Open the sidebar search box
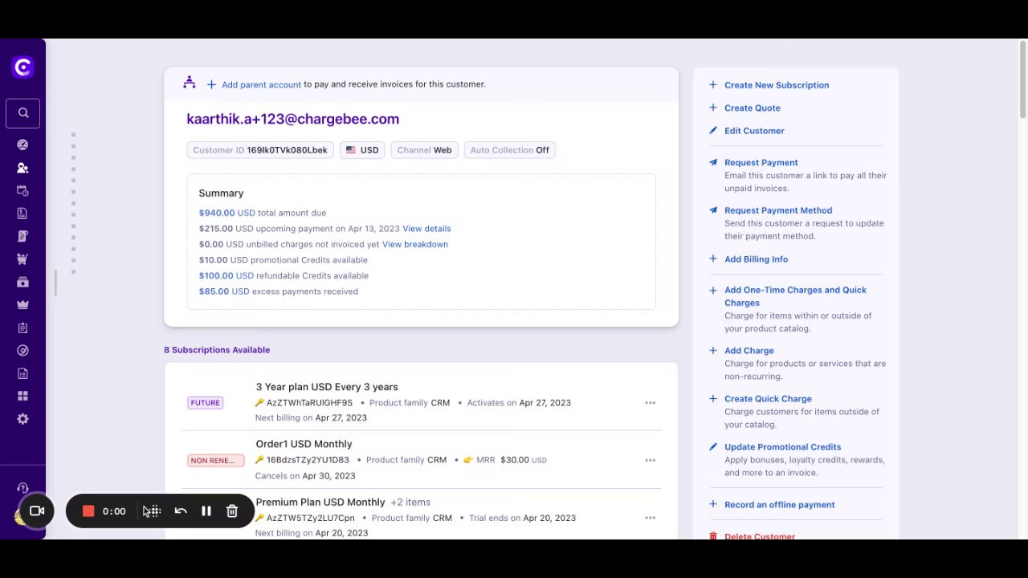Image resolution: width=1028 pixels, height=578 pixels. (x=22, y=113)
